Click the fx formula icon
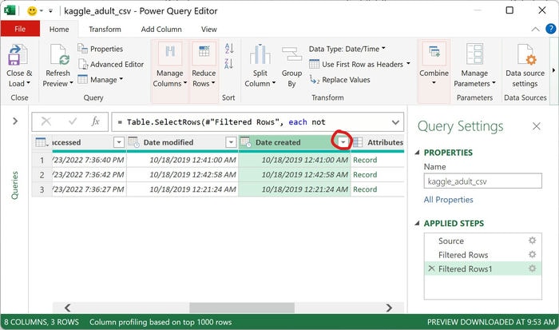The image size is (559, 330). click(x=95, y=121)
